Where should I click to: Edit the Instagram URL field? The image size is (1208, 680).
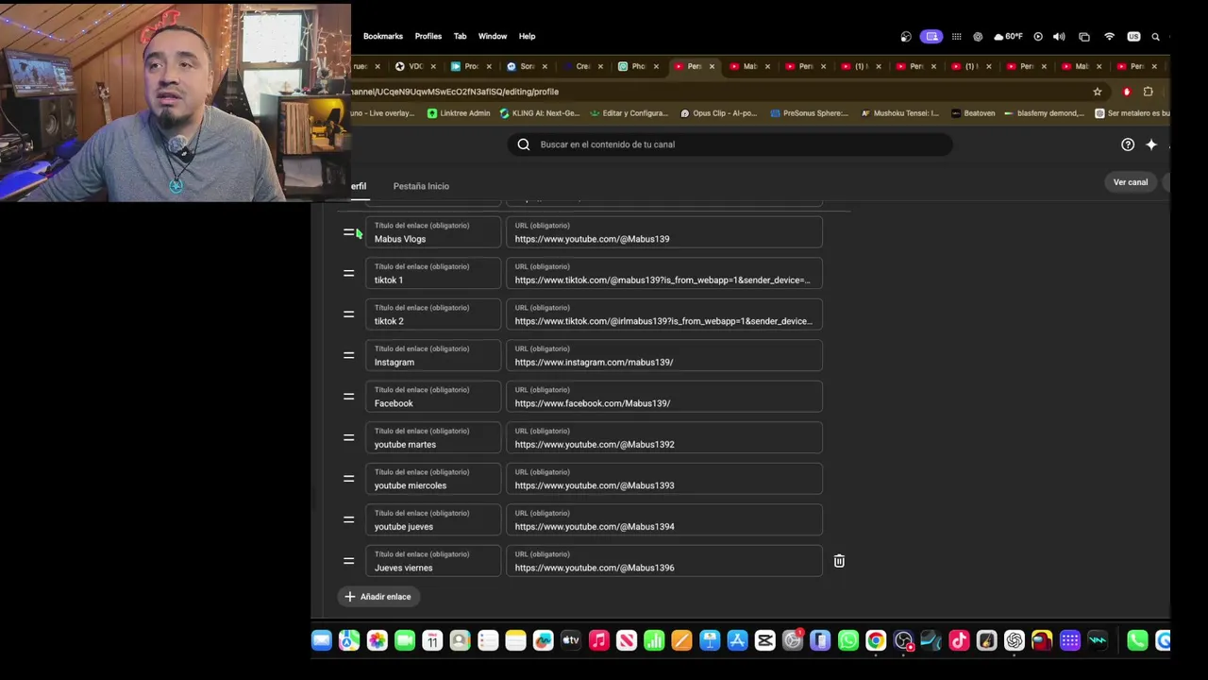tap(664, 356)
